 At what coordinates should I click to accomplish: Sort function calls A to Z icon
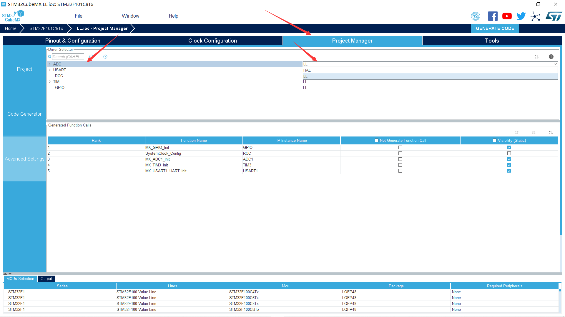point(551,132)
